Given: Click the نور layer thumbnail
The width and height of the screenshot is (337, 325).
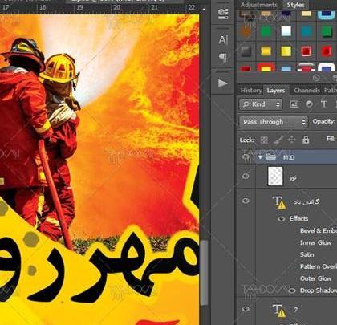Looking at the screenshot, I should [275, 177].
